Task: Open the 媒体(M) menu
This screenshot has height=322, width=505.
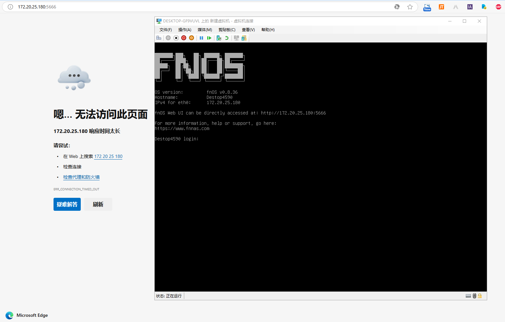Action: coord(205,30)
